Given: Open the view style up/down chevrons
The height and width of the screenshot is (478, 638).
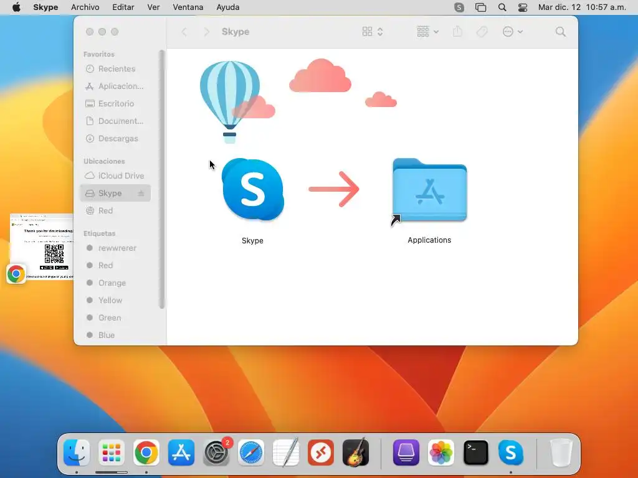Looking at the screenshot, I should pyautogui.click(x=380, y=32).
